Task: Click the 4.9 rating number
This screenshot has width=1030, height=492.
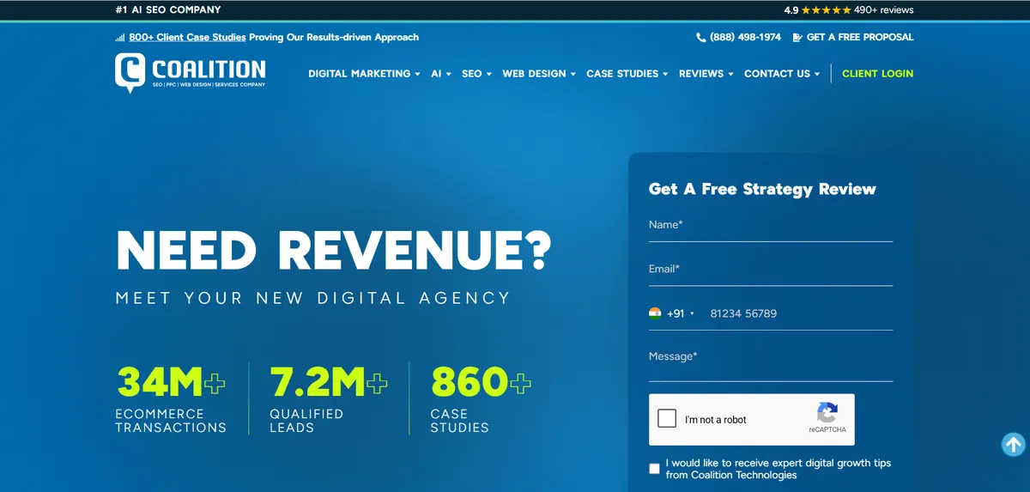Action: point(791,10)
